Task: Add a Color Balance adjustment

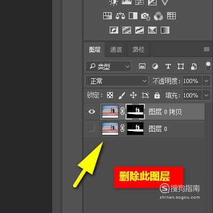Action: [120, 16]
